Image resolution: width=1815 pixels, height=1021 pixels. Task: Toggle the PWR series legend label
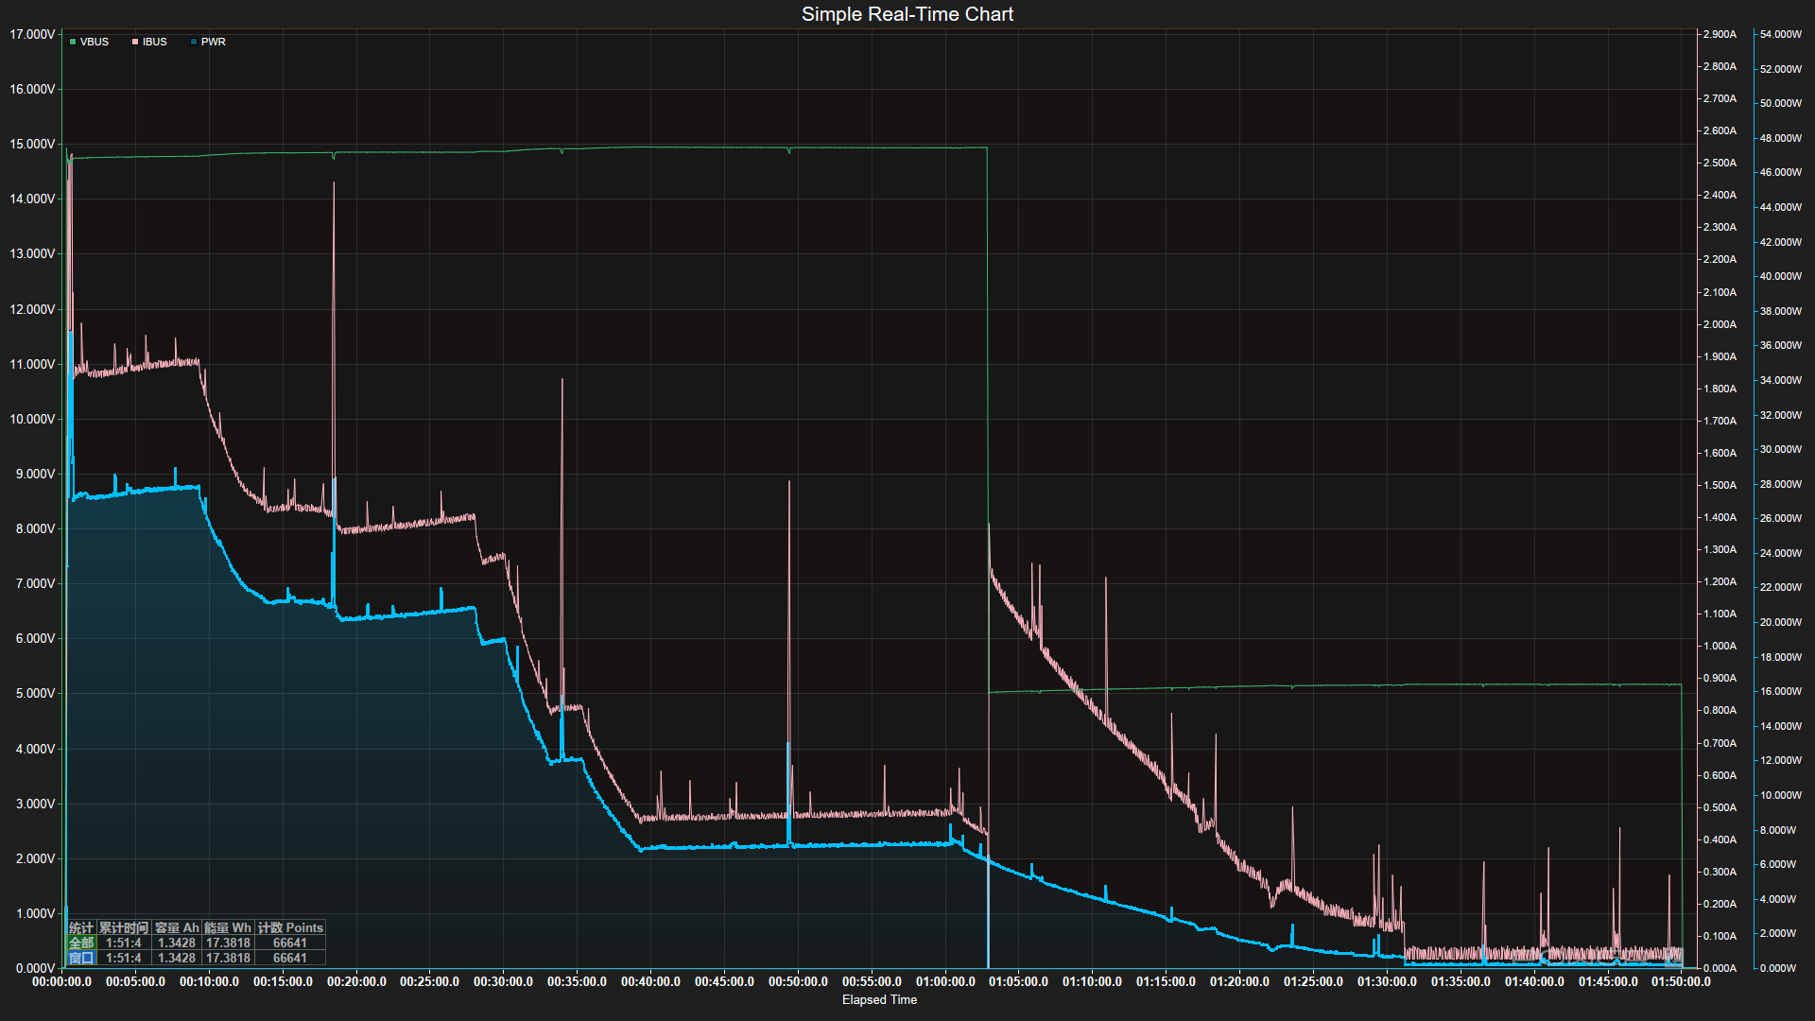pos(214,43)
